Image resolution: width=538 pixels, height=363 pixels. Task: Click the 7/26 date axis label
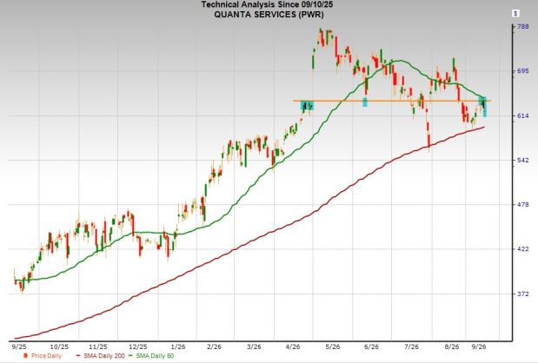(411, 346)
